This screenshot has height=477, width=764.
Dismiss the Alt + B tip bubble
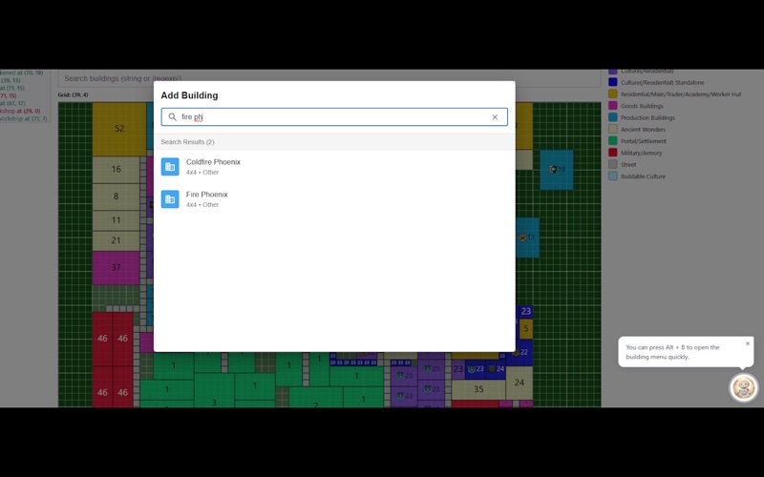click(x=748, y=343)
